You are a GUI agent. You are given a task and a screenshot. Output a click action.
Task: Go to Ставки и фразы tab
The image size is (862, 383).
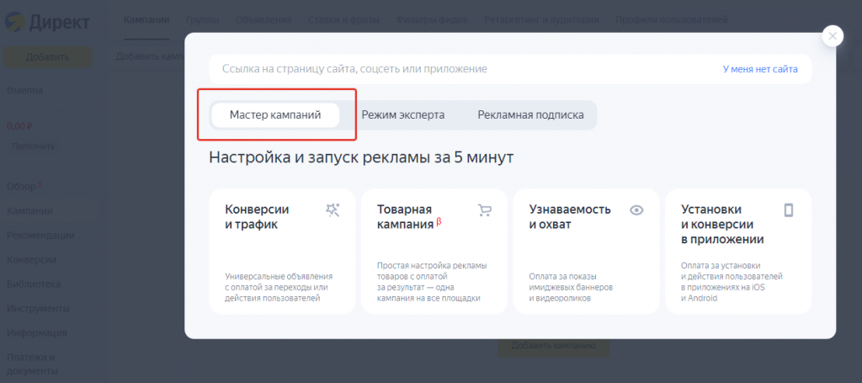click(343, 20)
